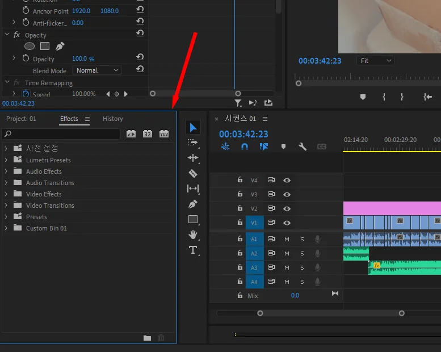Mark In point in Program Monitor
Viewport: 441px width, 352px height.
coord(384,97)
